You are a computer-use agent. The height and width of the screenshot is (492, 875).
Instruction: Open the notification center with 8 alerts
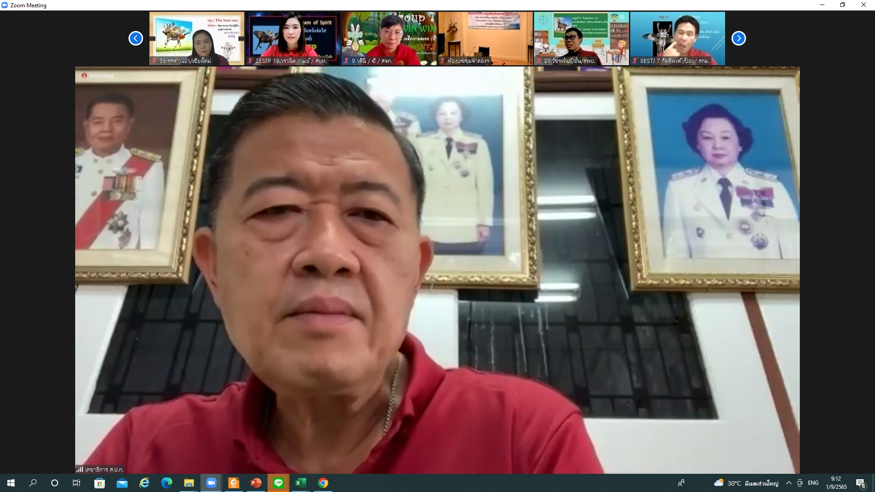860,483
